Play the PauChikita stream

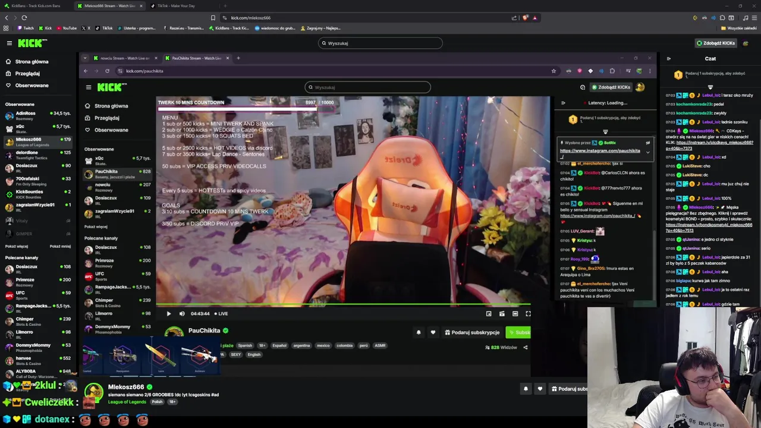[x=168, y=313]
